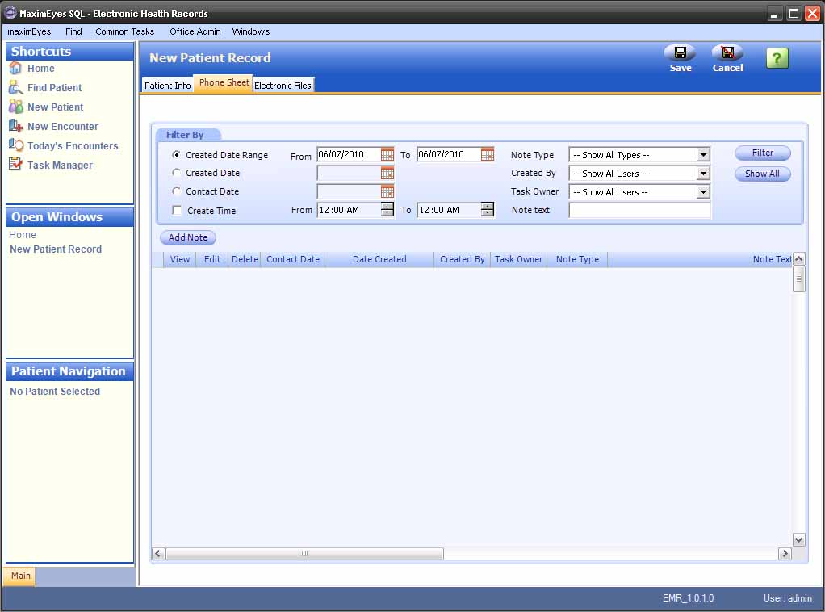This screenshot has height=612, width=825.
Task: Click the New Encounter shortcut icon
Action: pos(16,126)
